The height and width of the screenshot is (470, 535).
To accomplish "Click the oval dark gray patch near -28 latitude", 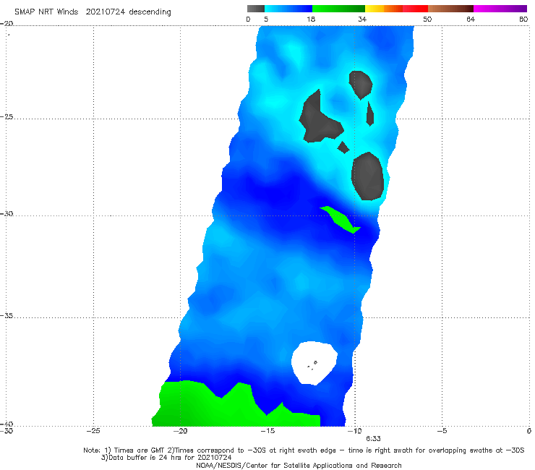I will (x=367, y=177).
